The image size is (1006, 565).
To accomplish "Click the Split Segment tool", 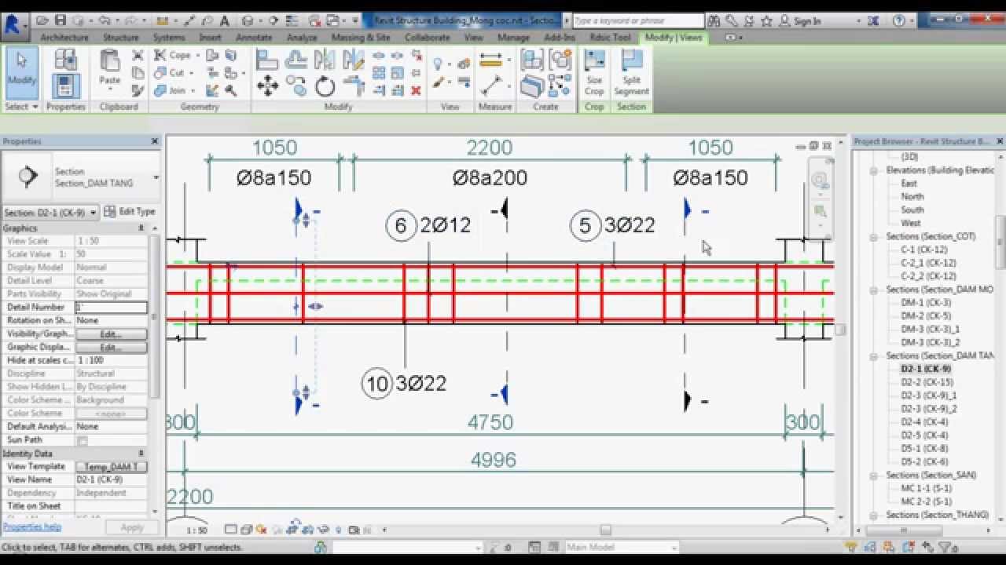I will pos(631,74).
